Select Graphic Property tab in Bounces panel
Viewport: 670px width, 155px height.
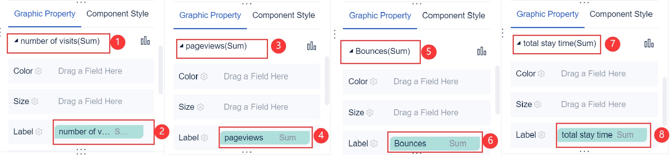point(380,16)
